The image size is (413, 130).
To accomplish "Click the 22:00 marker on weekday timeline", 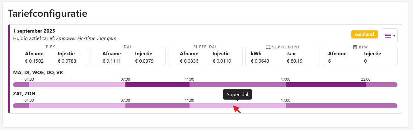I will click(x=365, y=79).
